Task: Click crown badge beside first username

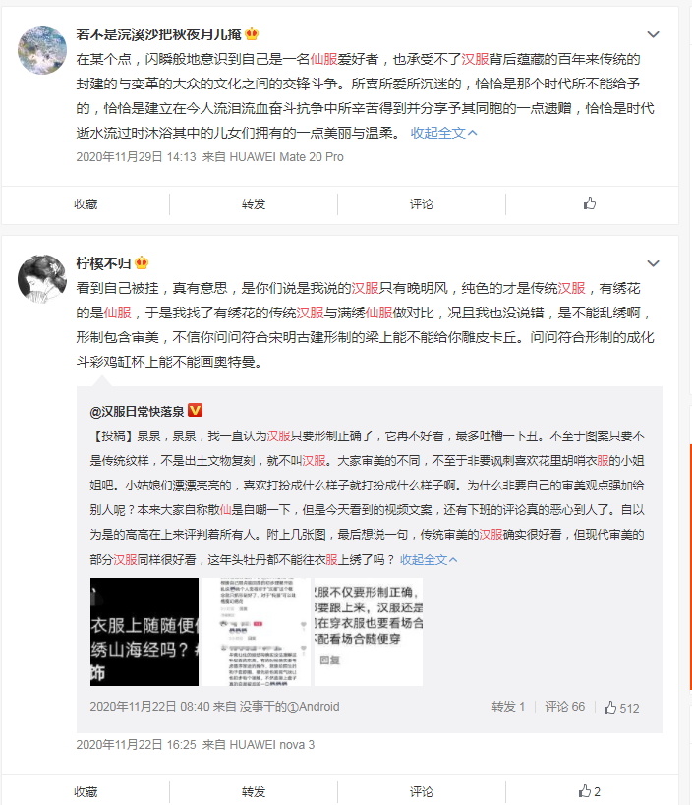Action: click(252, 34)
